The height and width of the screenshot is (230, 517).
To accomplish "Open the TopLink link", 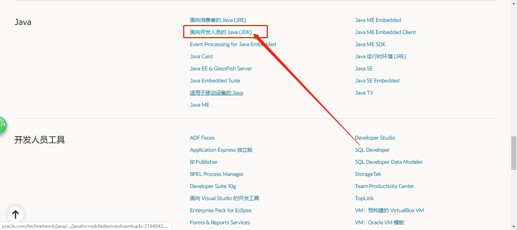I will [x=364, y=198].
